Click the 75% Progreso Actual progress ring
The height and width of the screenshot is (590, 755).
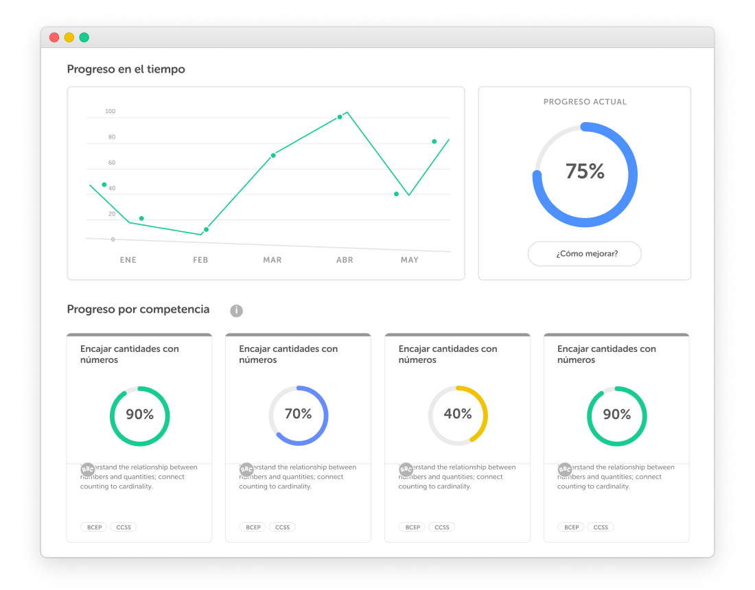coord(585,175)
